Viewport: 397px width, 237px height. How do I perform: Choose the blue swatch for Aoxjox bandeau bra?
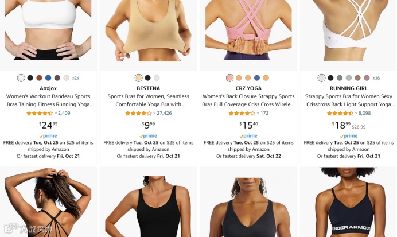48,78
